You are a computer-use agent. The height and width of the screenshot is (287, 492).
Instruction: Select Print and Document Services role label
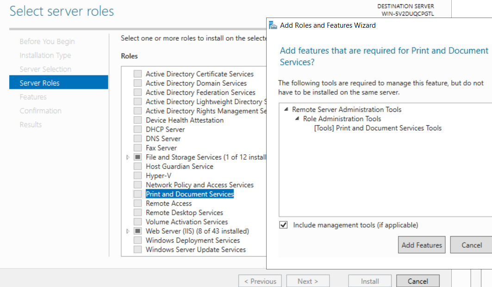point(190,194)
